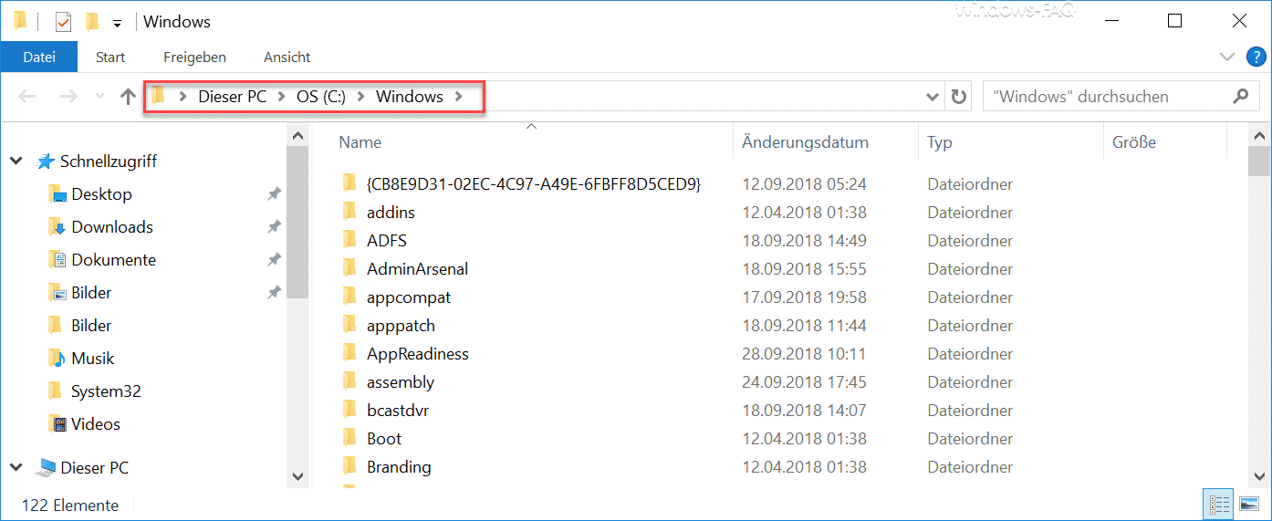Go back with the back arrow
1272x521 pixels.
(x=27, y=97)
